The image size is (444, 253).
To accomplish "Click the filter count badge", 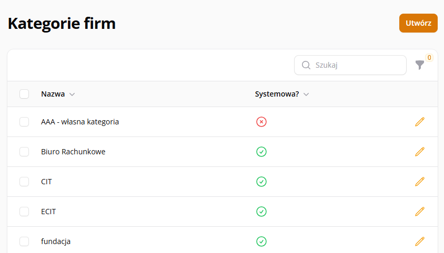I will [x=429, y=58].
